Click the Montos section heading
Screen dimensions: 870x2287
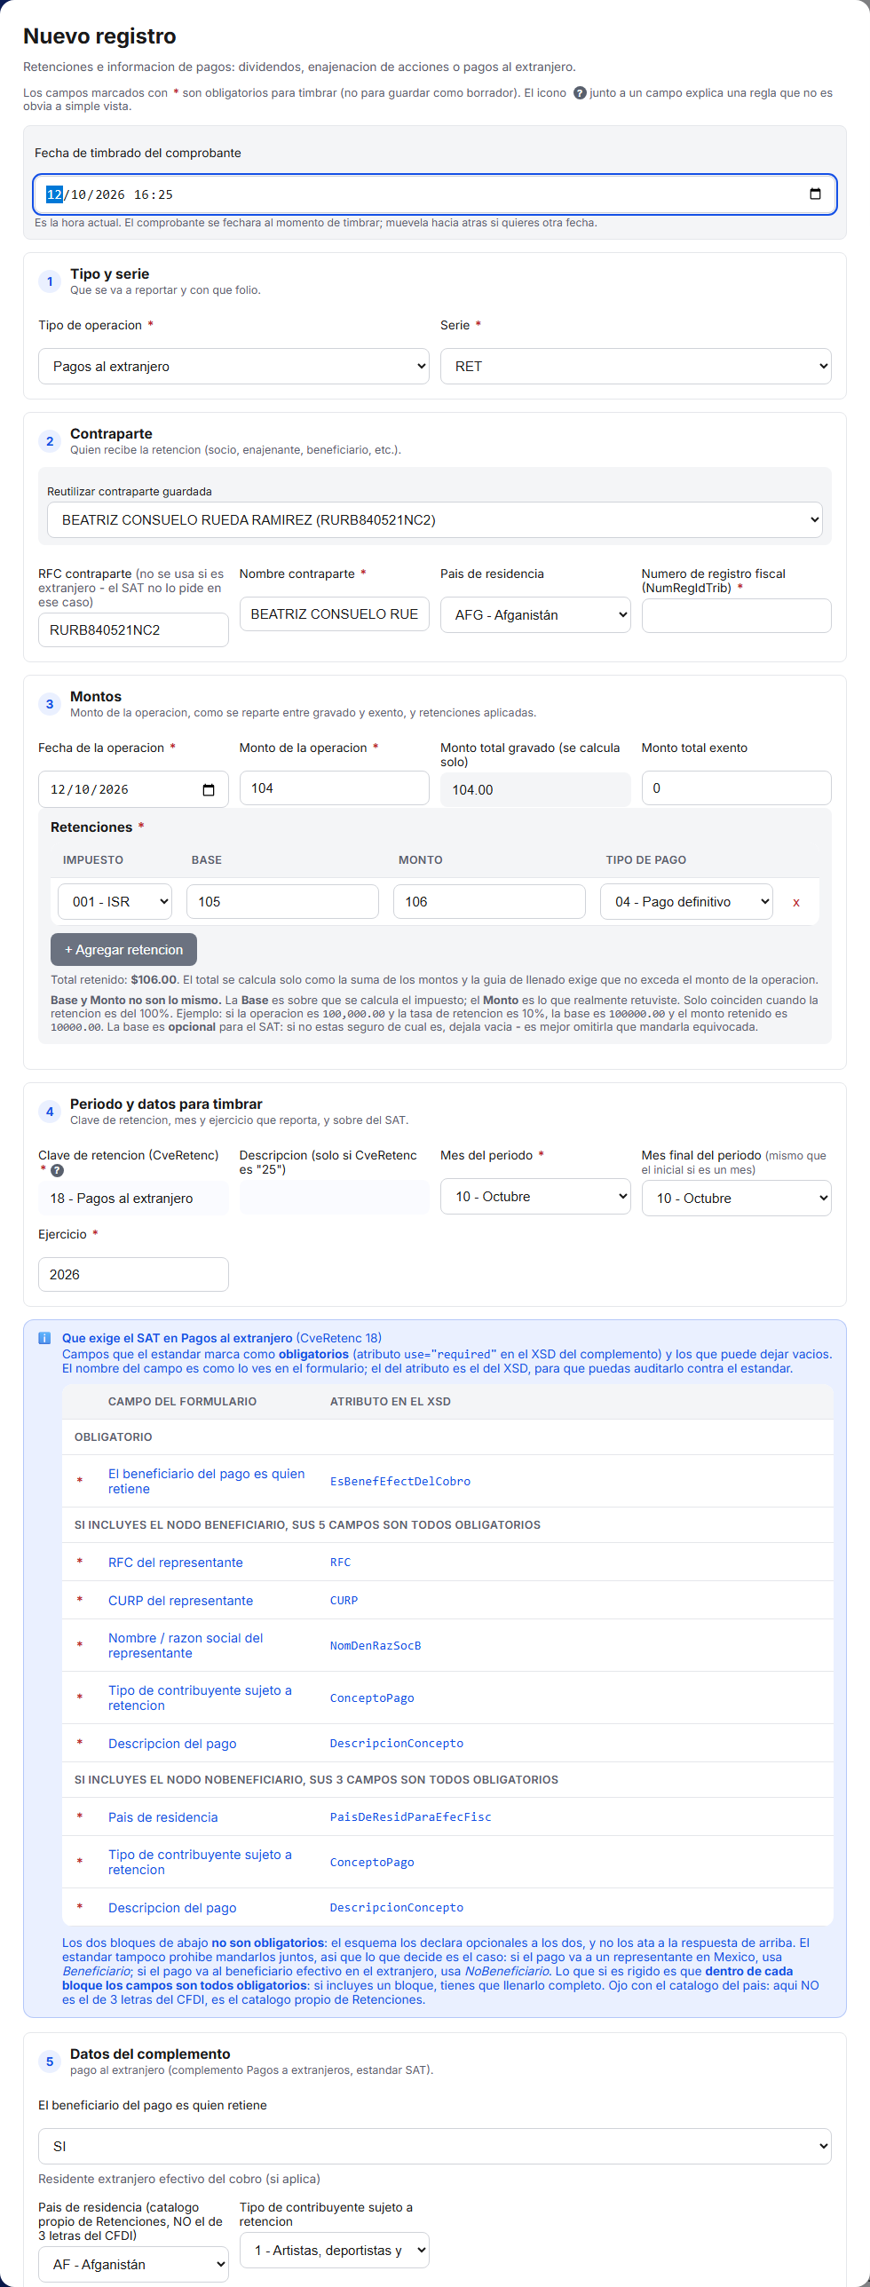click(x=96, y=696)
